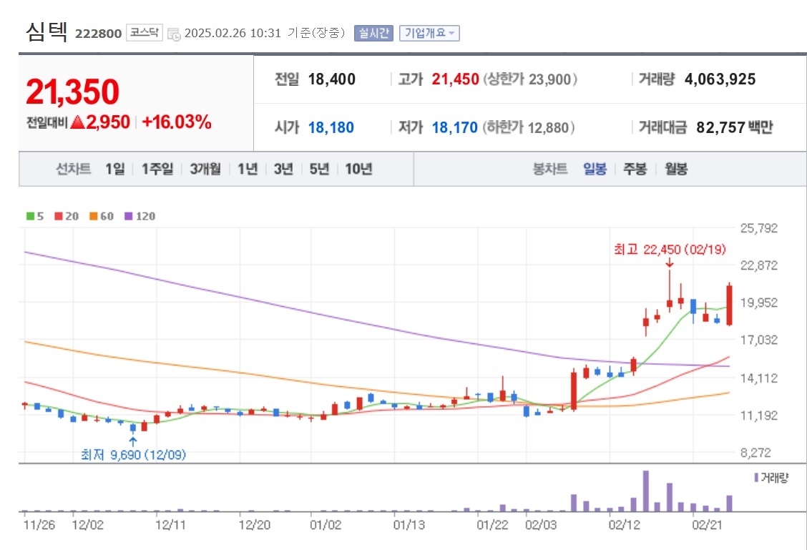The height and width of the screenshot is (550, 807).
Task: Select the 1주일 line chart tab
Action: pyautogui.click(x=157, y=169)
